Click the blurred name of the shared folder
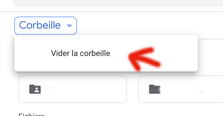This screenshot has width=223, height=116. pyautogui.click(x=70, y=89)
